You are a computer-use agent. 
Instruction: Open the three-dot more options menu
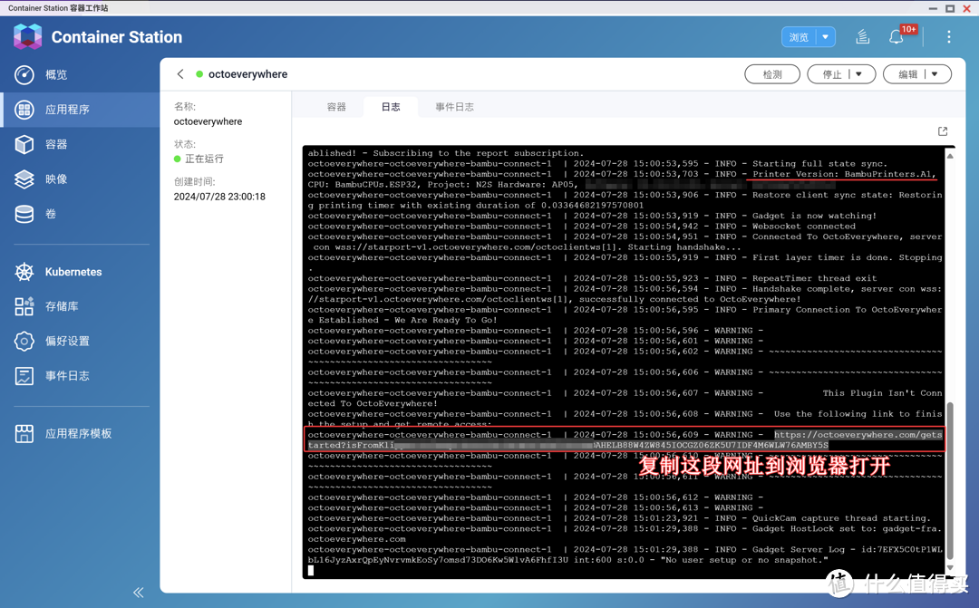point(948,37)
